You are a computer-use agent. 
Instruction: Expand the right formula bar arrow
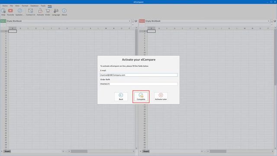pyautogui.click(x=272, y=25)
